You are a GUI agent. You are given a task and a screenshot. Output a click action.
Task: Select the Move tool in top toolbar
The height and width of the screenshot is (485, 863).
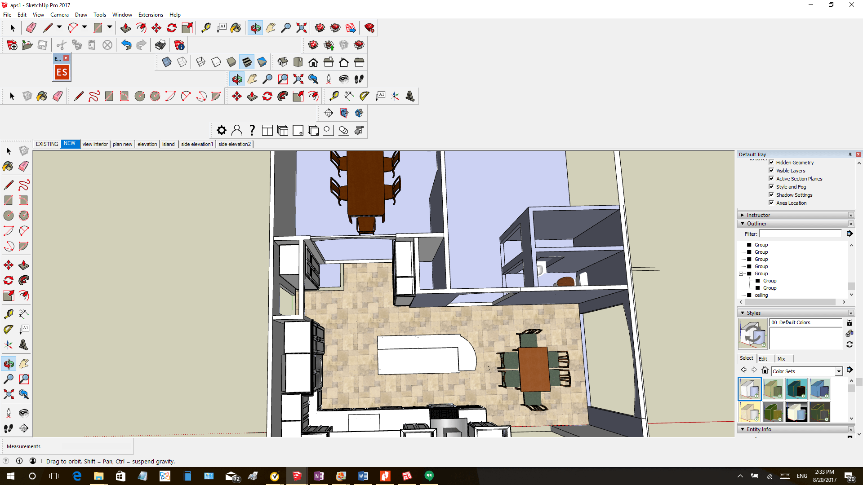pyautogui.click(x=156, y=28)
